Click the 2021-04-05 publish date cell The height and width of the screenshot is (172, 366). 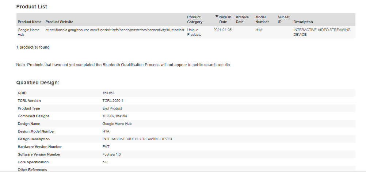coord(222,30)
